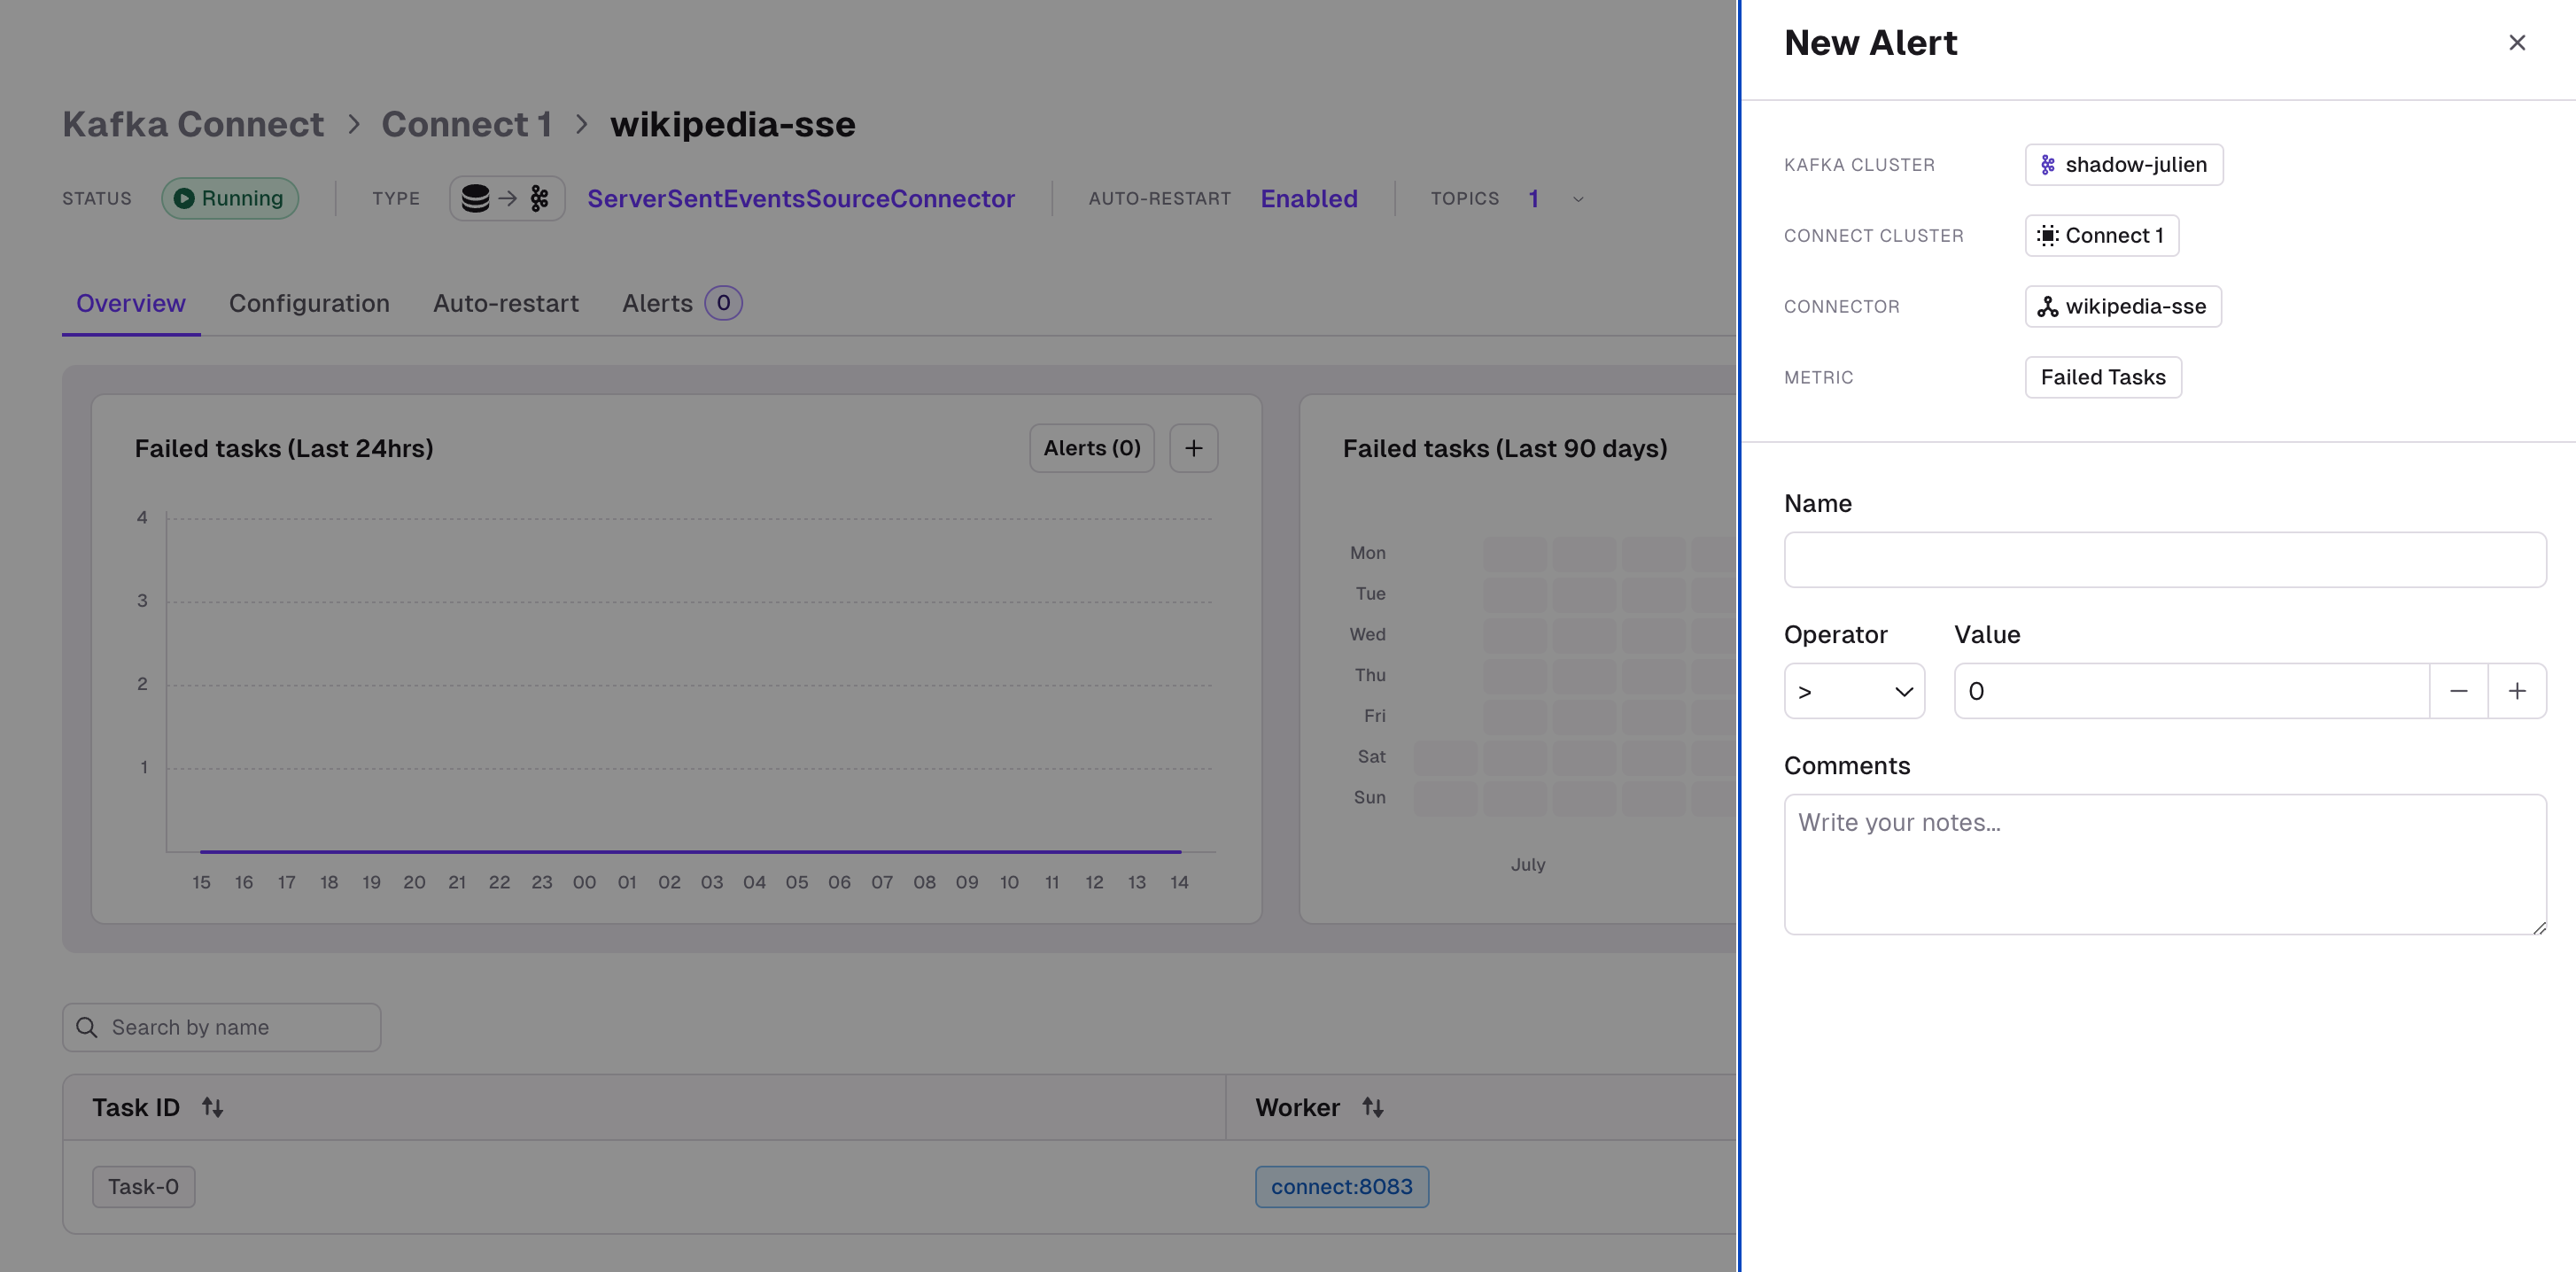Click the Alerts tab count badge 0

click(723, 303)
